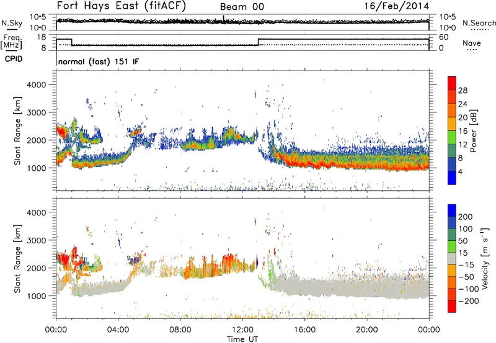The width and height of the screenshot is (496, 343).
Task: Click 'Slant Range [km]' label of power panel
Action: click(17, 131)
